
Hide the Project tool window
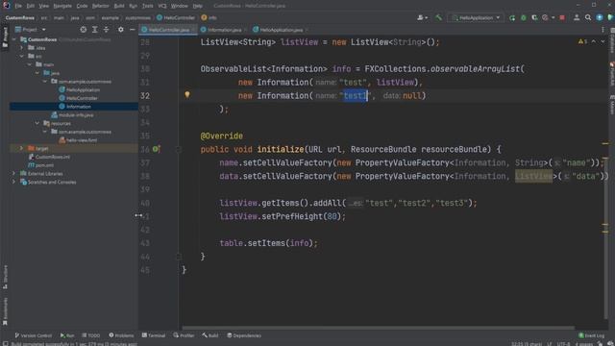pyautogui.click(x=133, y=30)
